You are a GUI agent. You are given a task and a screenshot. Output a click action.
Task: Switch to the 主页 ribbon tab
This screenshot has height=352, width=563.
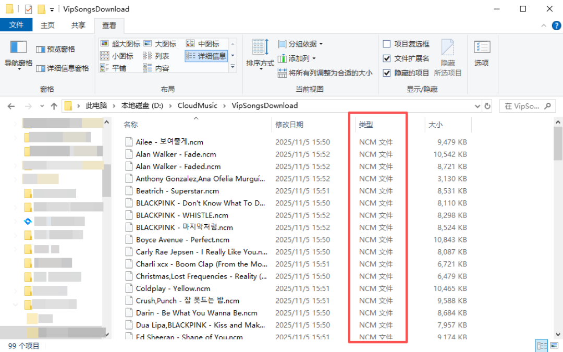click(x=47, y=25)
